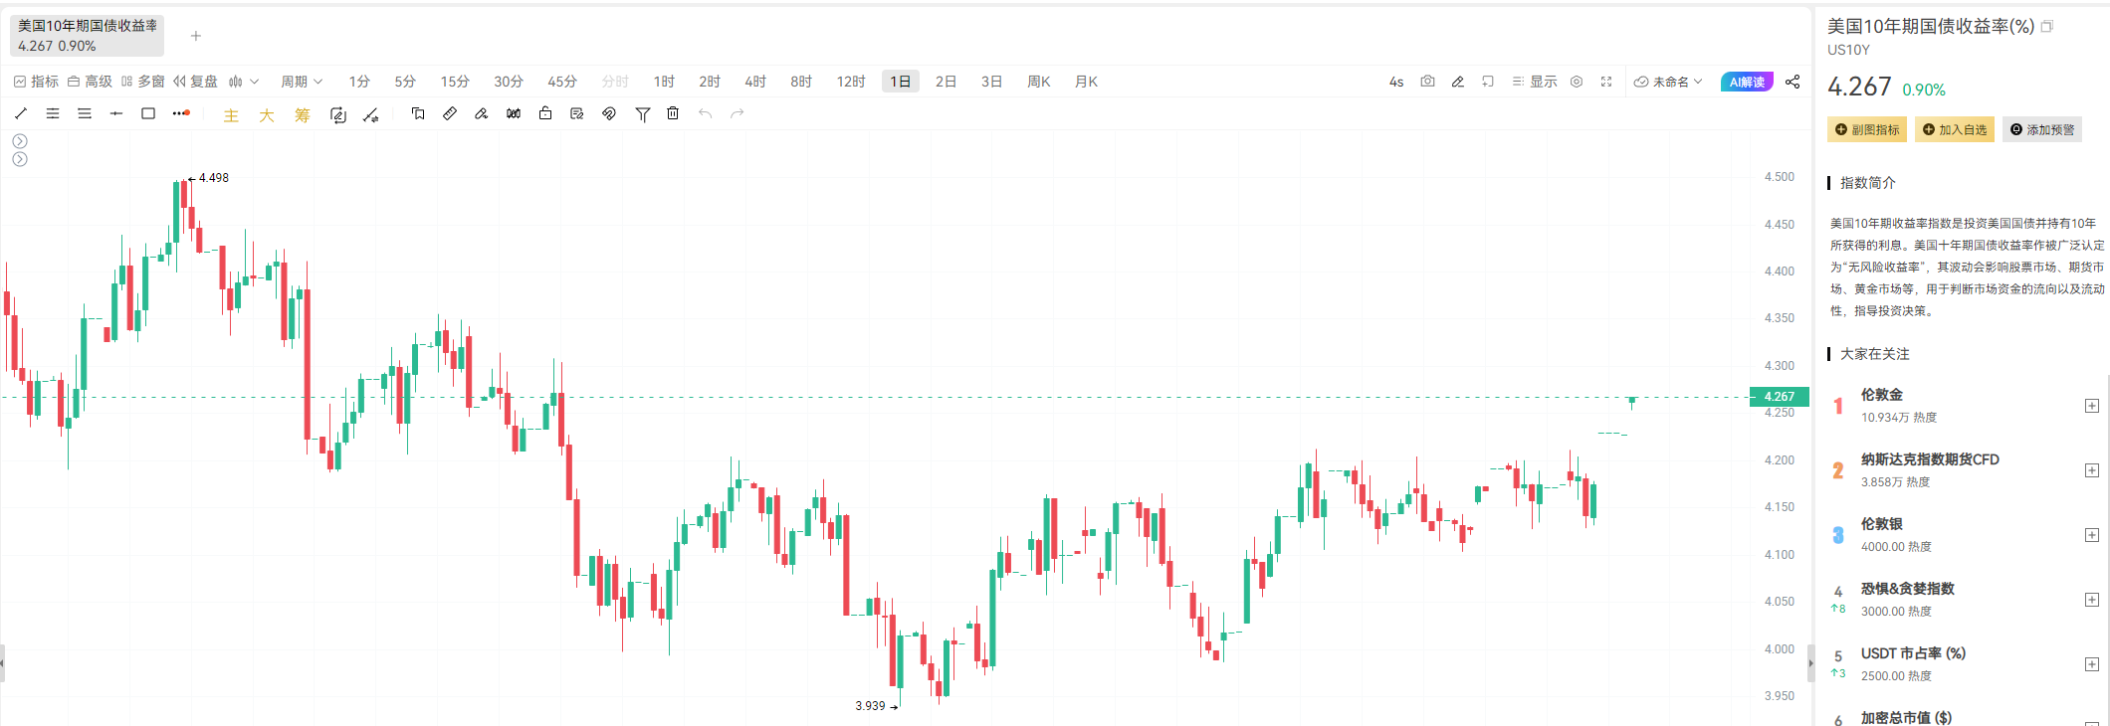Select the 15分 interval tab
The width and height of the screenshot is (2110, 726).
click(x=455, y=82)
